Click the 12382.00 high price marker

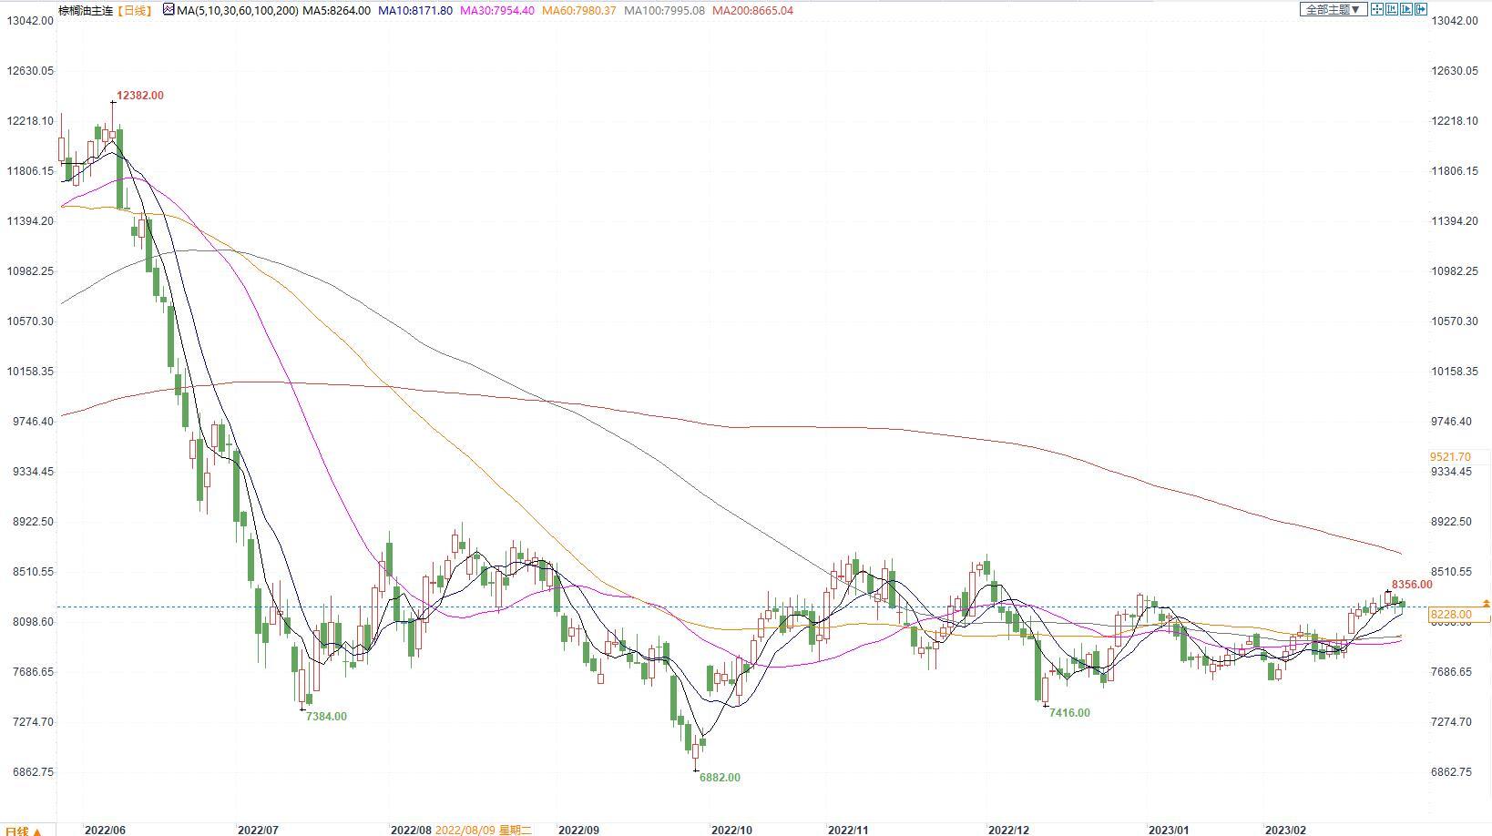pyautogui.click(x=140, y=96)
